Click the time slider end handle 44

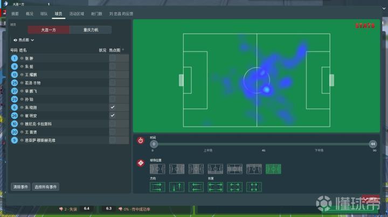coord(372,144)
